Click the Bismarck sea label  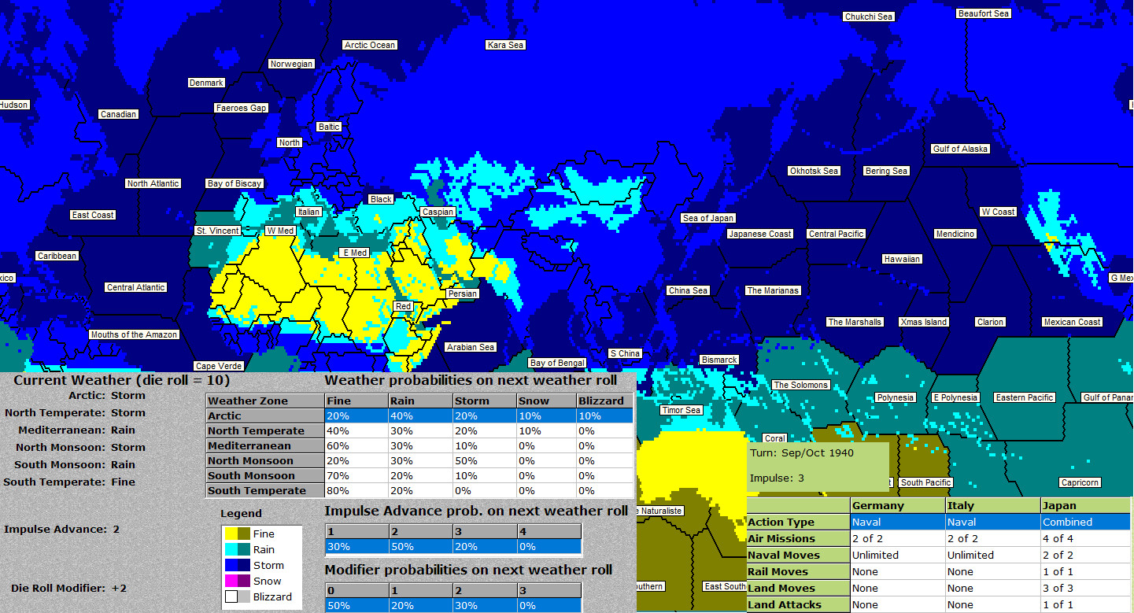click(x=719, y=360)
